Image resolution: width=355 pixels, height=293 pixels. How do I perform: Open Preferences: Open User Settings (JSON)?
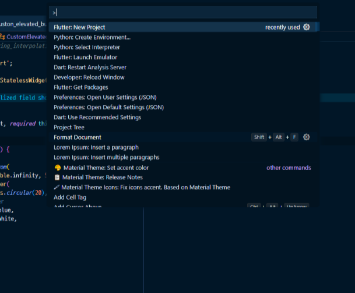182,97
